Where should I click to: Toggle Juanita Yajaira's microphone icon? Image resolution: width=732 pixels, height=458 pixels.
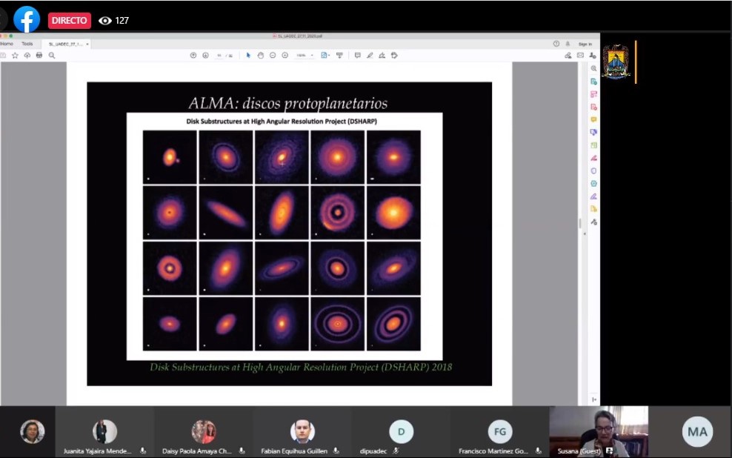[x=143, y=451]
